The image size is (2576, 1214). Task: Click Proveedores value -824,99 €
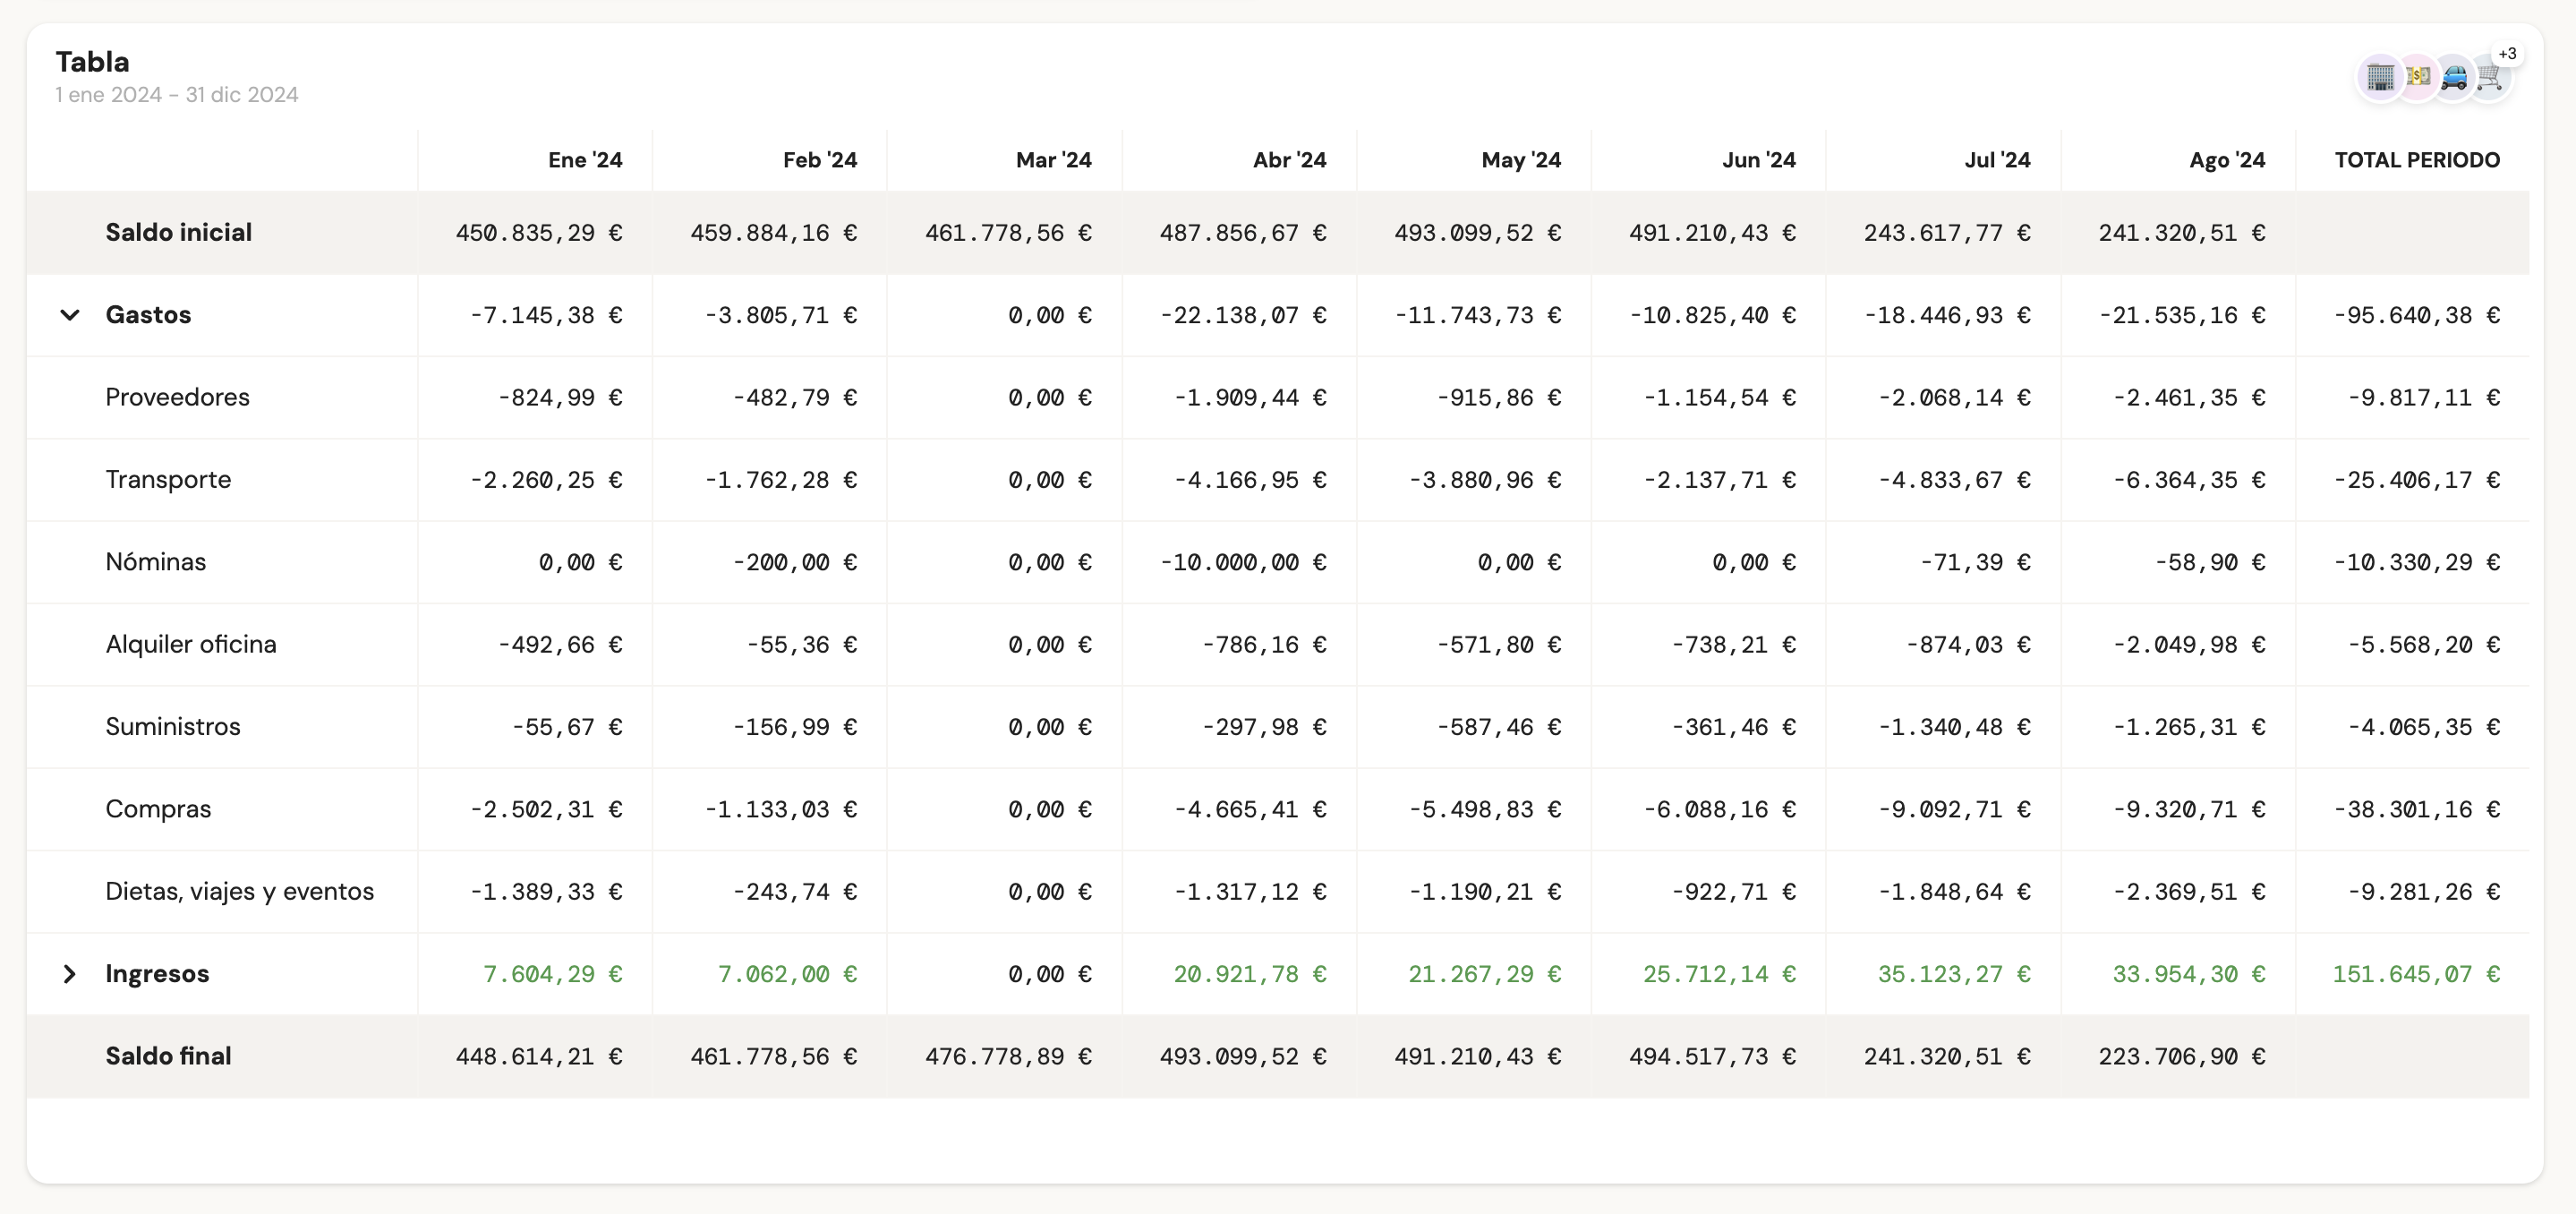click(560, 398)
